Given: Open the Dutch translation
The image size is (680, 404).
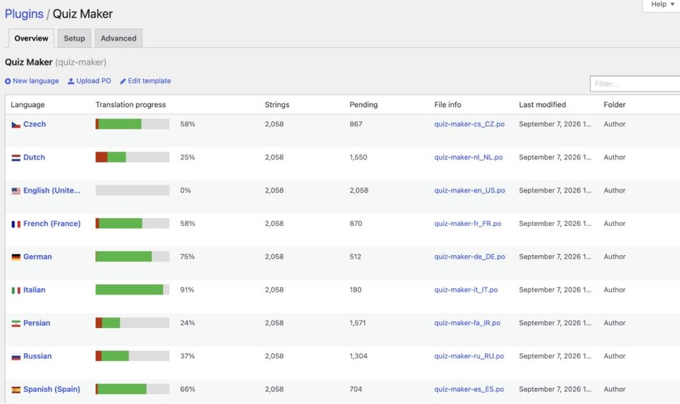Looking at the screenshot, I should (34, 157).
